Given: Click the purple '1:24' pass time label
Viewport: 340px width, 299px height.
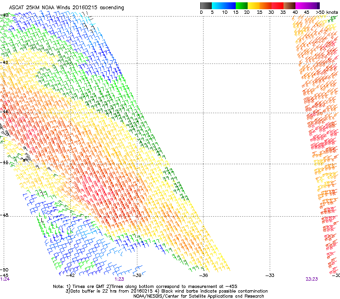Looking at the screenshot, I should 5,279.
